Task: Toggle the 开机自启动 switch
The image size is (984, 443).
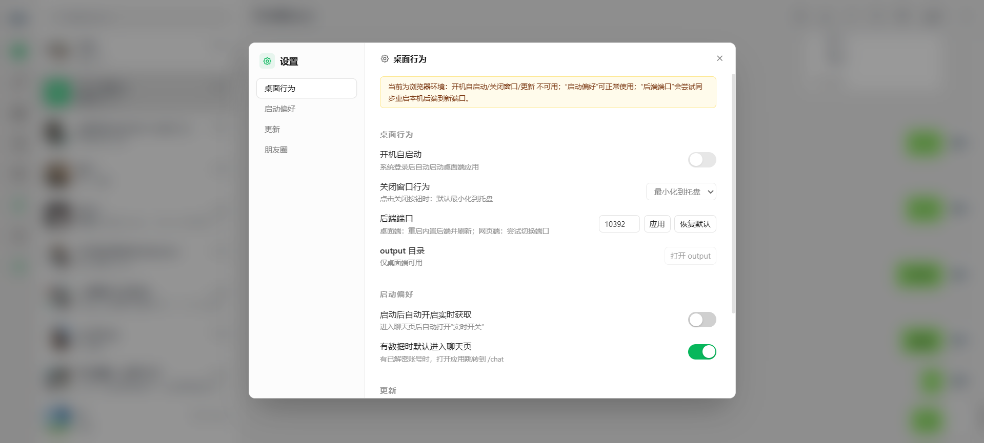Action: pos(702,160)
